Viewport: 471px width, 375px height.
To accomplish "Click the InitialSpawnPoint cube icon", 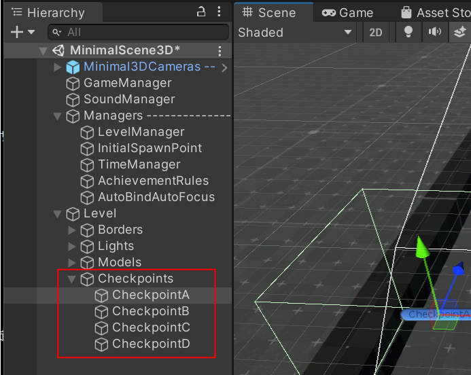I will (87, 149).
